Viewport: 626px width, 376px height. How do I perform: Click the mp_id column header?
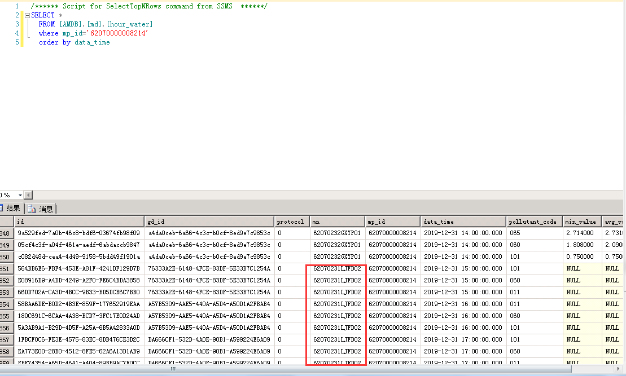point(393,222)
